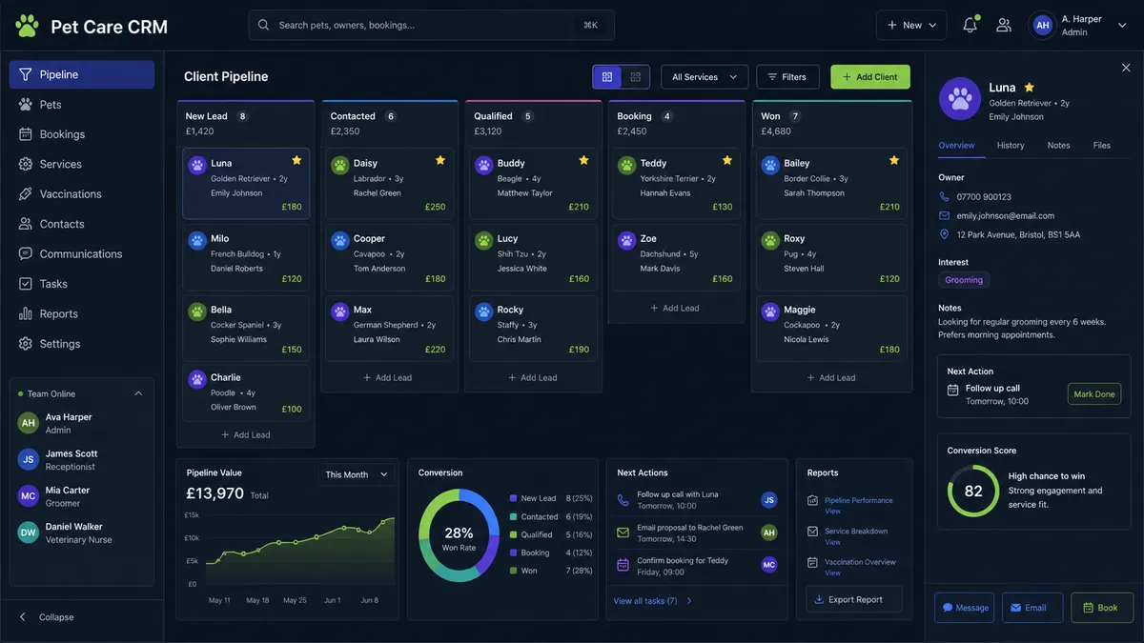
Task: Toggle favorite star on Teddy card
Action: (727, 160)
